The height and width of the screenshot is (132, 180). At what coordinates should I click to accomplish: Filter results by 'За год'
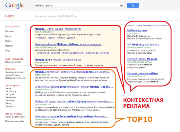[8, 103]
